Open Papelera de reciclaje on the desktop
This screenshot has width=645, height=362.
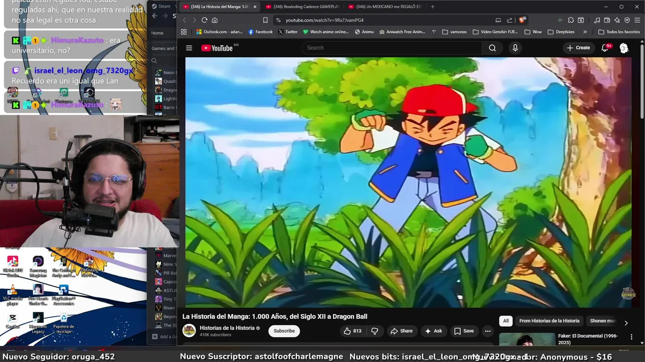(x=63, y=323)
